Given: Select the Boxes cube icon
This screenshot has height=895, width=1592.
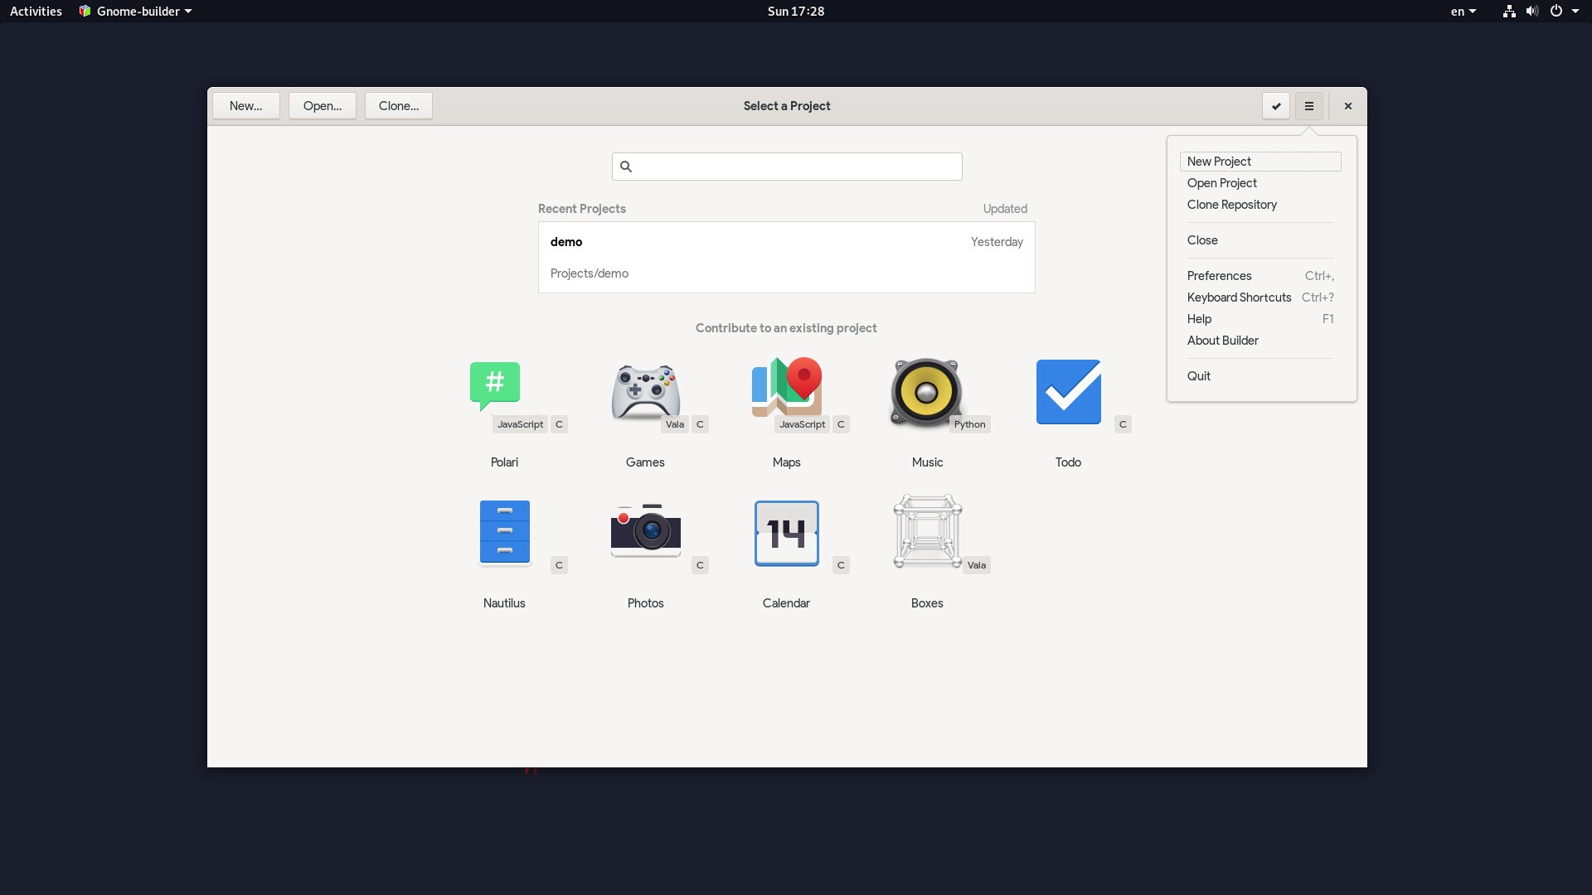Looking at the screenshot, I should pos(927,531).
